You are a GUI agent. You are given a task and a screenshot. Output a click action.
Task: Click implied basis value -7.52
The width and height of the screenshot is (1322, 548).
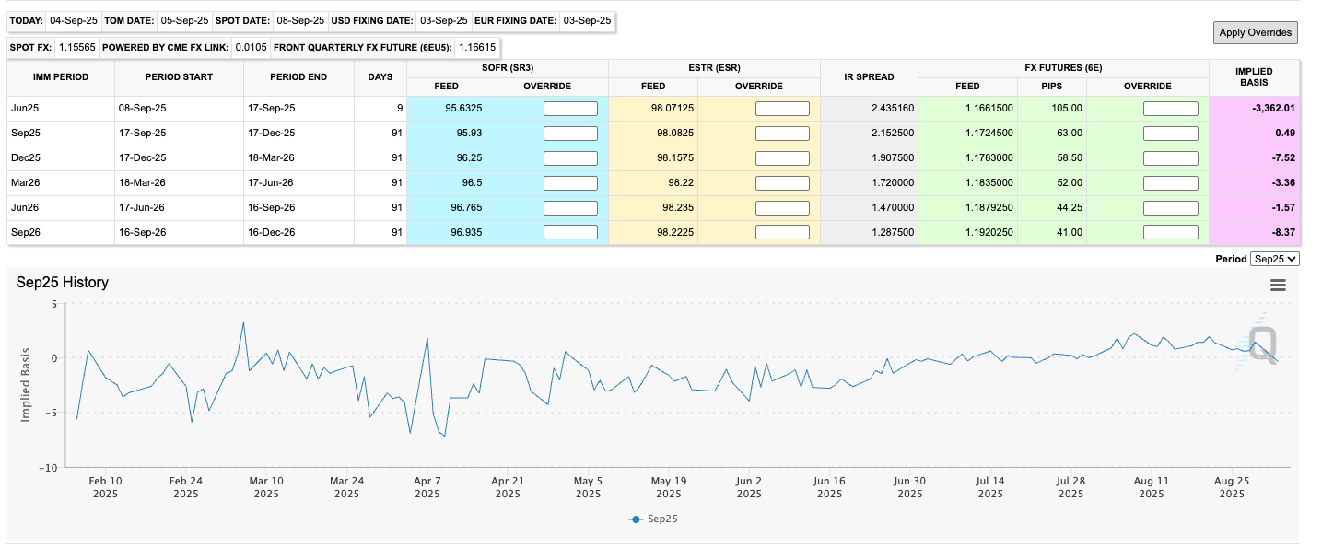point(1284,158)
